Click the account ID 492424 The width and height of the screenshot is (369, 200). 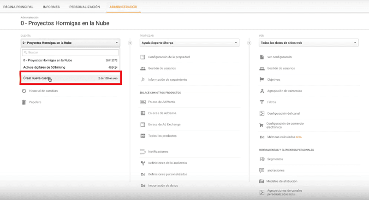[113, 67]
